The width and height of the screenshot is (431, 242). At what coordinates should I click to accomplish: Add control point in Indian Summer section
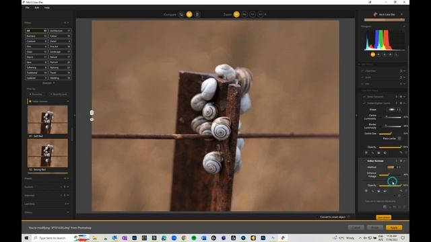point(366,191)
